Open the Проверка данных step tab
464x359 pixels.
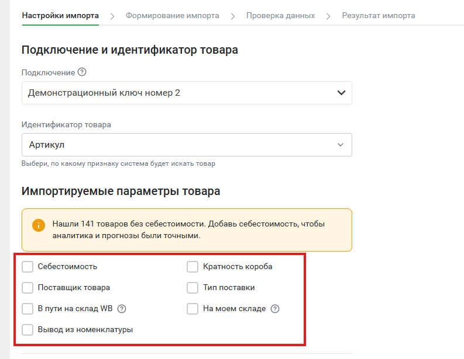(280, 15)
